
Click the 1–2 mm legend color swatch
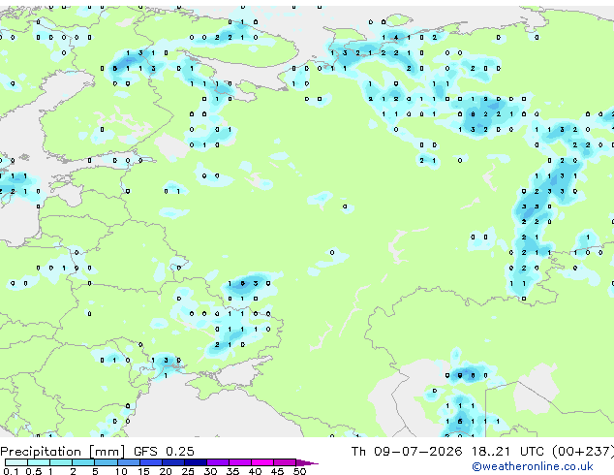pyautogui.click(x=61, y=462)
